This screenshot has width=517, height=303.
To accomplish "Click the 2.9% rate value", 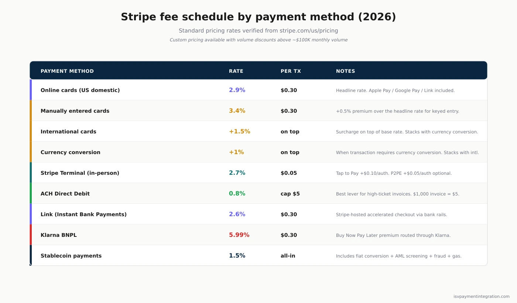I will point(237,90).
